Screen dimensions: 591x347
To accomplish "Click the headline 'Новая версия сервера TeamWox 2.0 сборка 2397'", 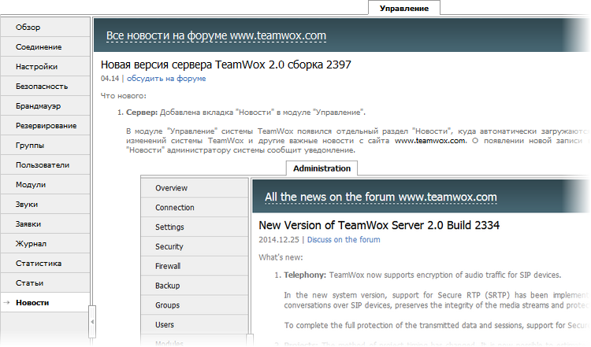I will pos(226,65).
